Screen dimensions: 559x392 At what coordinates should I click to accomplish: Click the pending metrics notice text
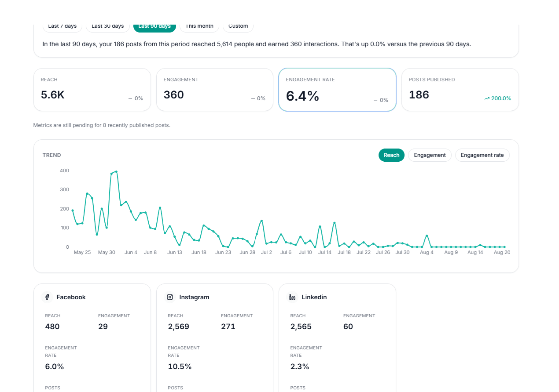click(x=102, y=125)
